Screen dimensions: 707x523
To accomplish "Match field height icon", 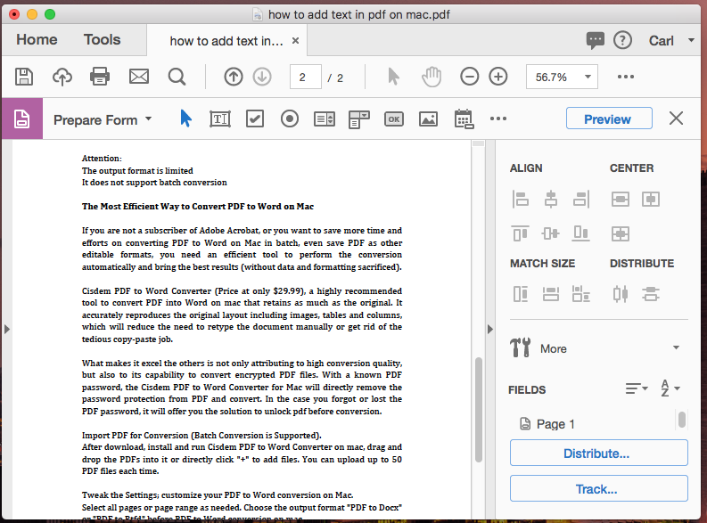I will point(521,294).
